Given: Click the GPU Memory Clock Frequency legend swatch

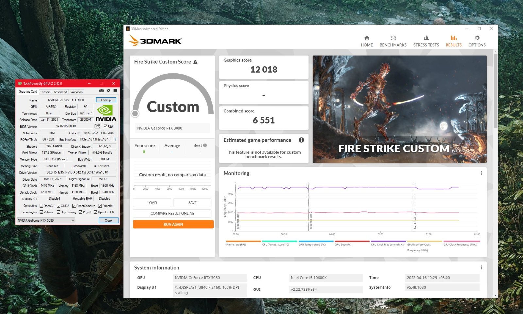Looking at the screenshot, I should click(x=425, y=241).
